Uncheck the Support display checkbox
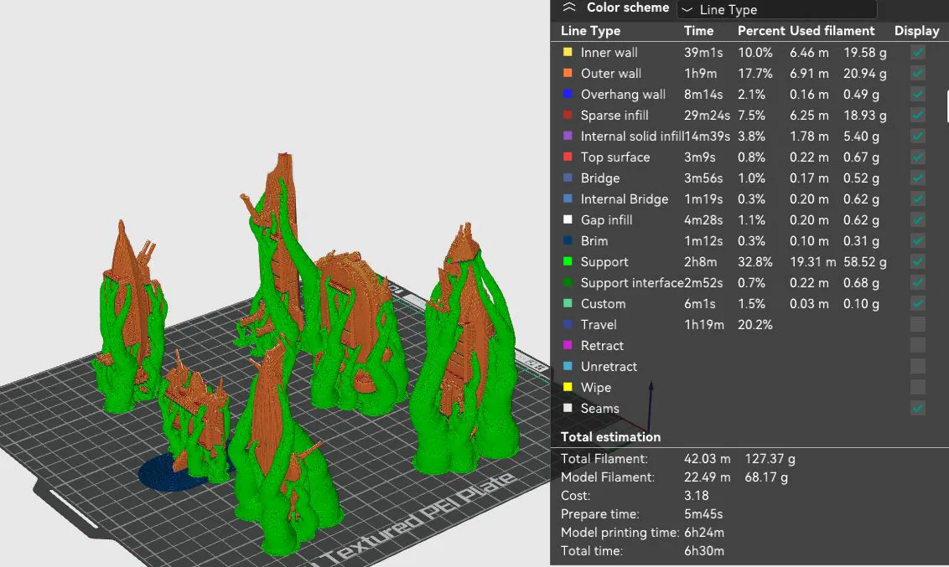The image size is (949, 567). point(917,262)
